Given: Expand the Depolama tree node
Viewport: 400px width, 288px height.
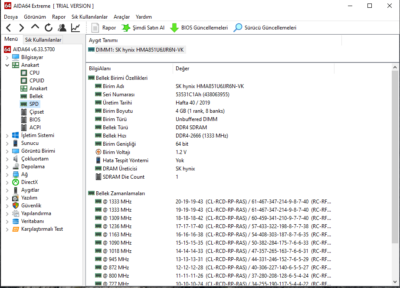Looking at the screenshot, I should click(x=7, y=167).
